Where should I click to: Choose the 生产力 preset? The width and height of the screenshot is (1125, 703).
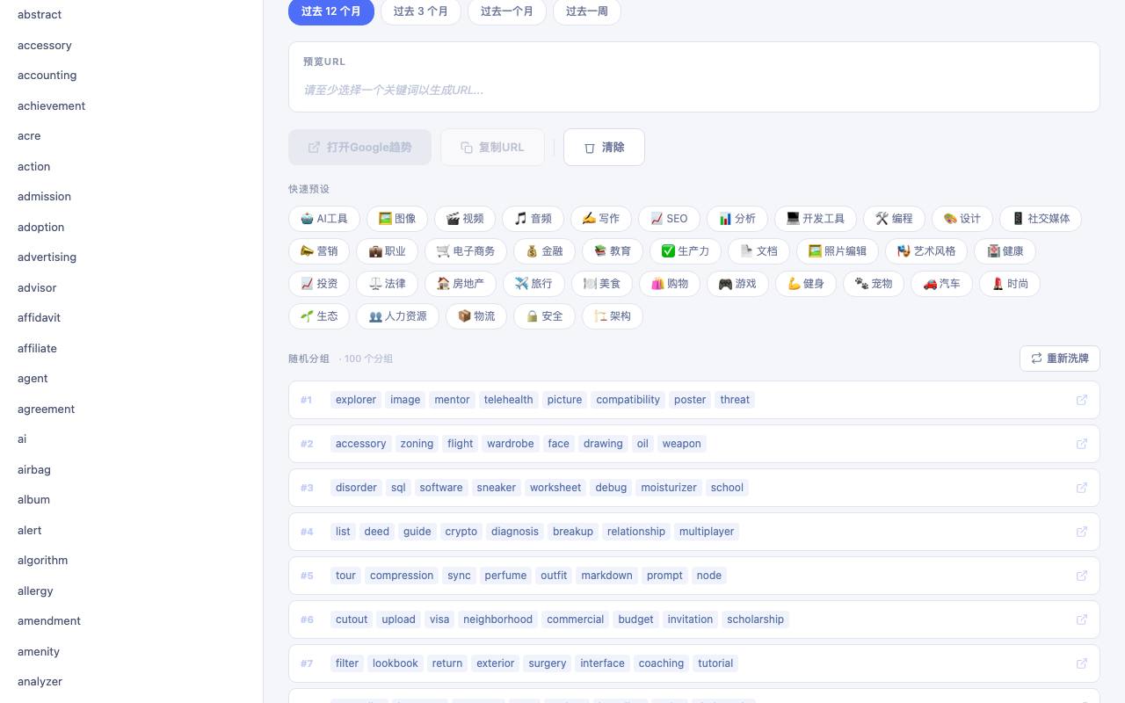click(686, 251)
